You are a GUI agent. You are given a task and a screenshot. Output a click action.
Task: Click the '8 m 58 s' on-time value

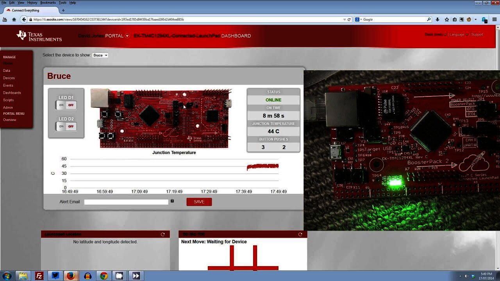[273, 116]
